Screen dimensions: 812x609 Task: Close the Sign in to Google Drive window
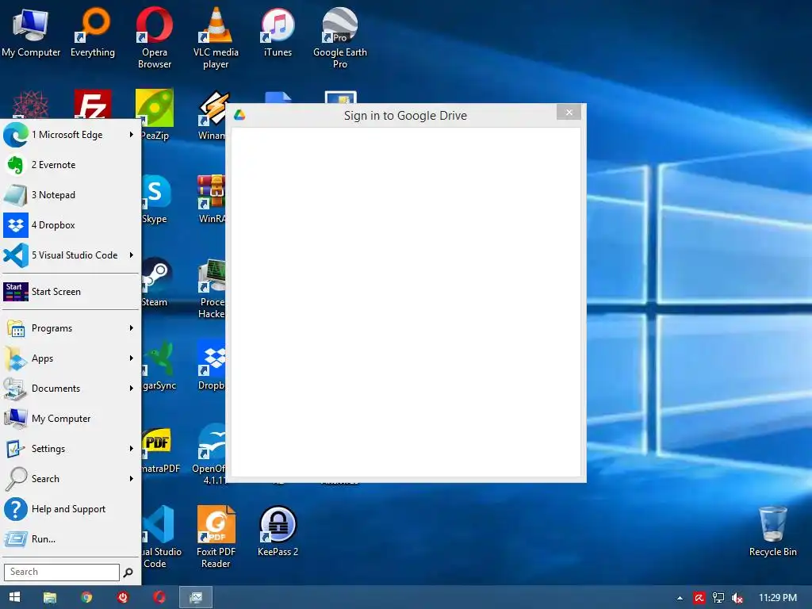[569, 113]
